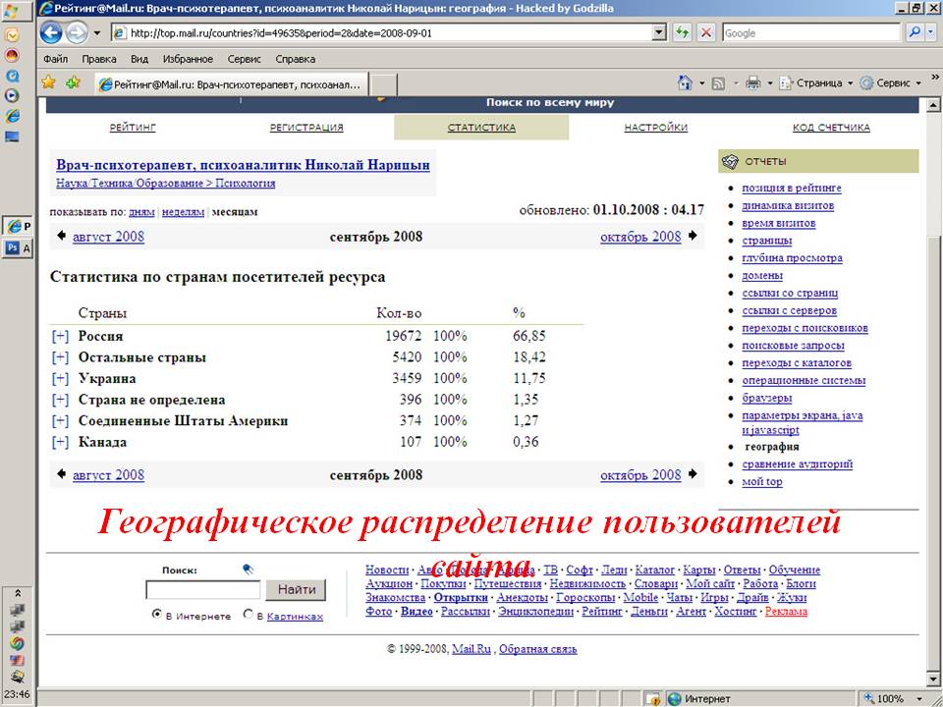This screenshot has height=707, width=943.
Task: Click the Photoshop taskbar button
Action: [18, 247]
